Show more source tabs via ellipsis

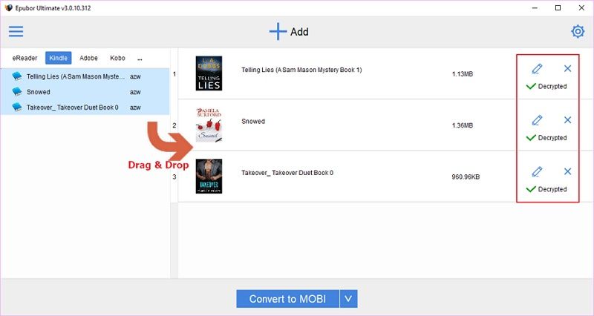pyautogui.click(x=140, y=59)
